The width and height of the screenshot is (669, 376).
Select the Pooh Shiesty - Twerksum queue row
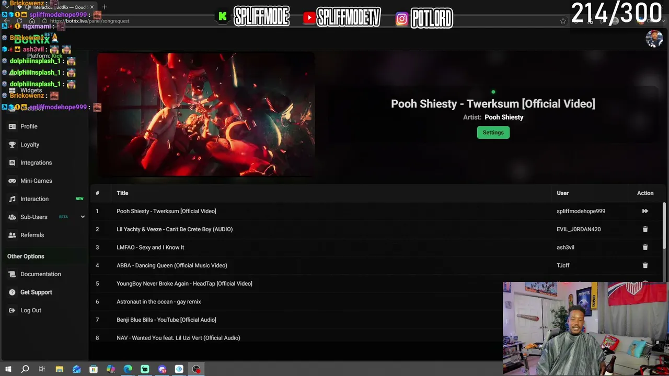pyautogui.click(x=375, y=211)
